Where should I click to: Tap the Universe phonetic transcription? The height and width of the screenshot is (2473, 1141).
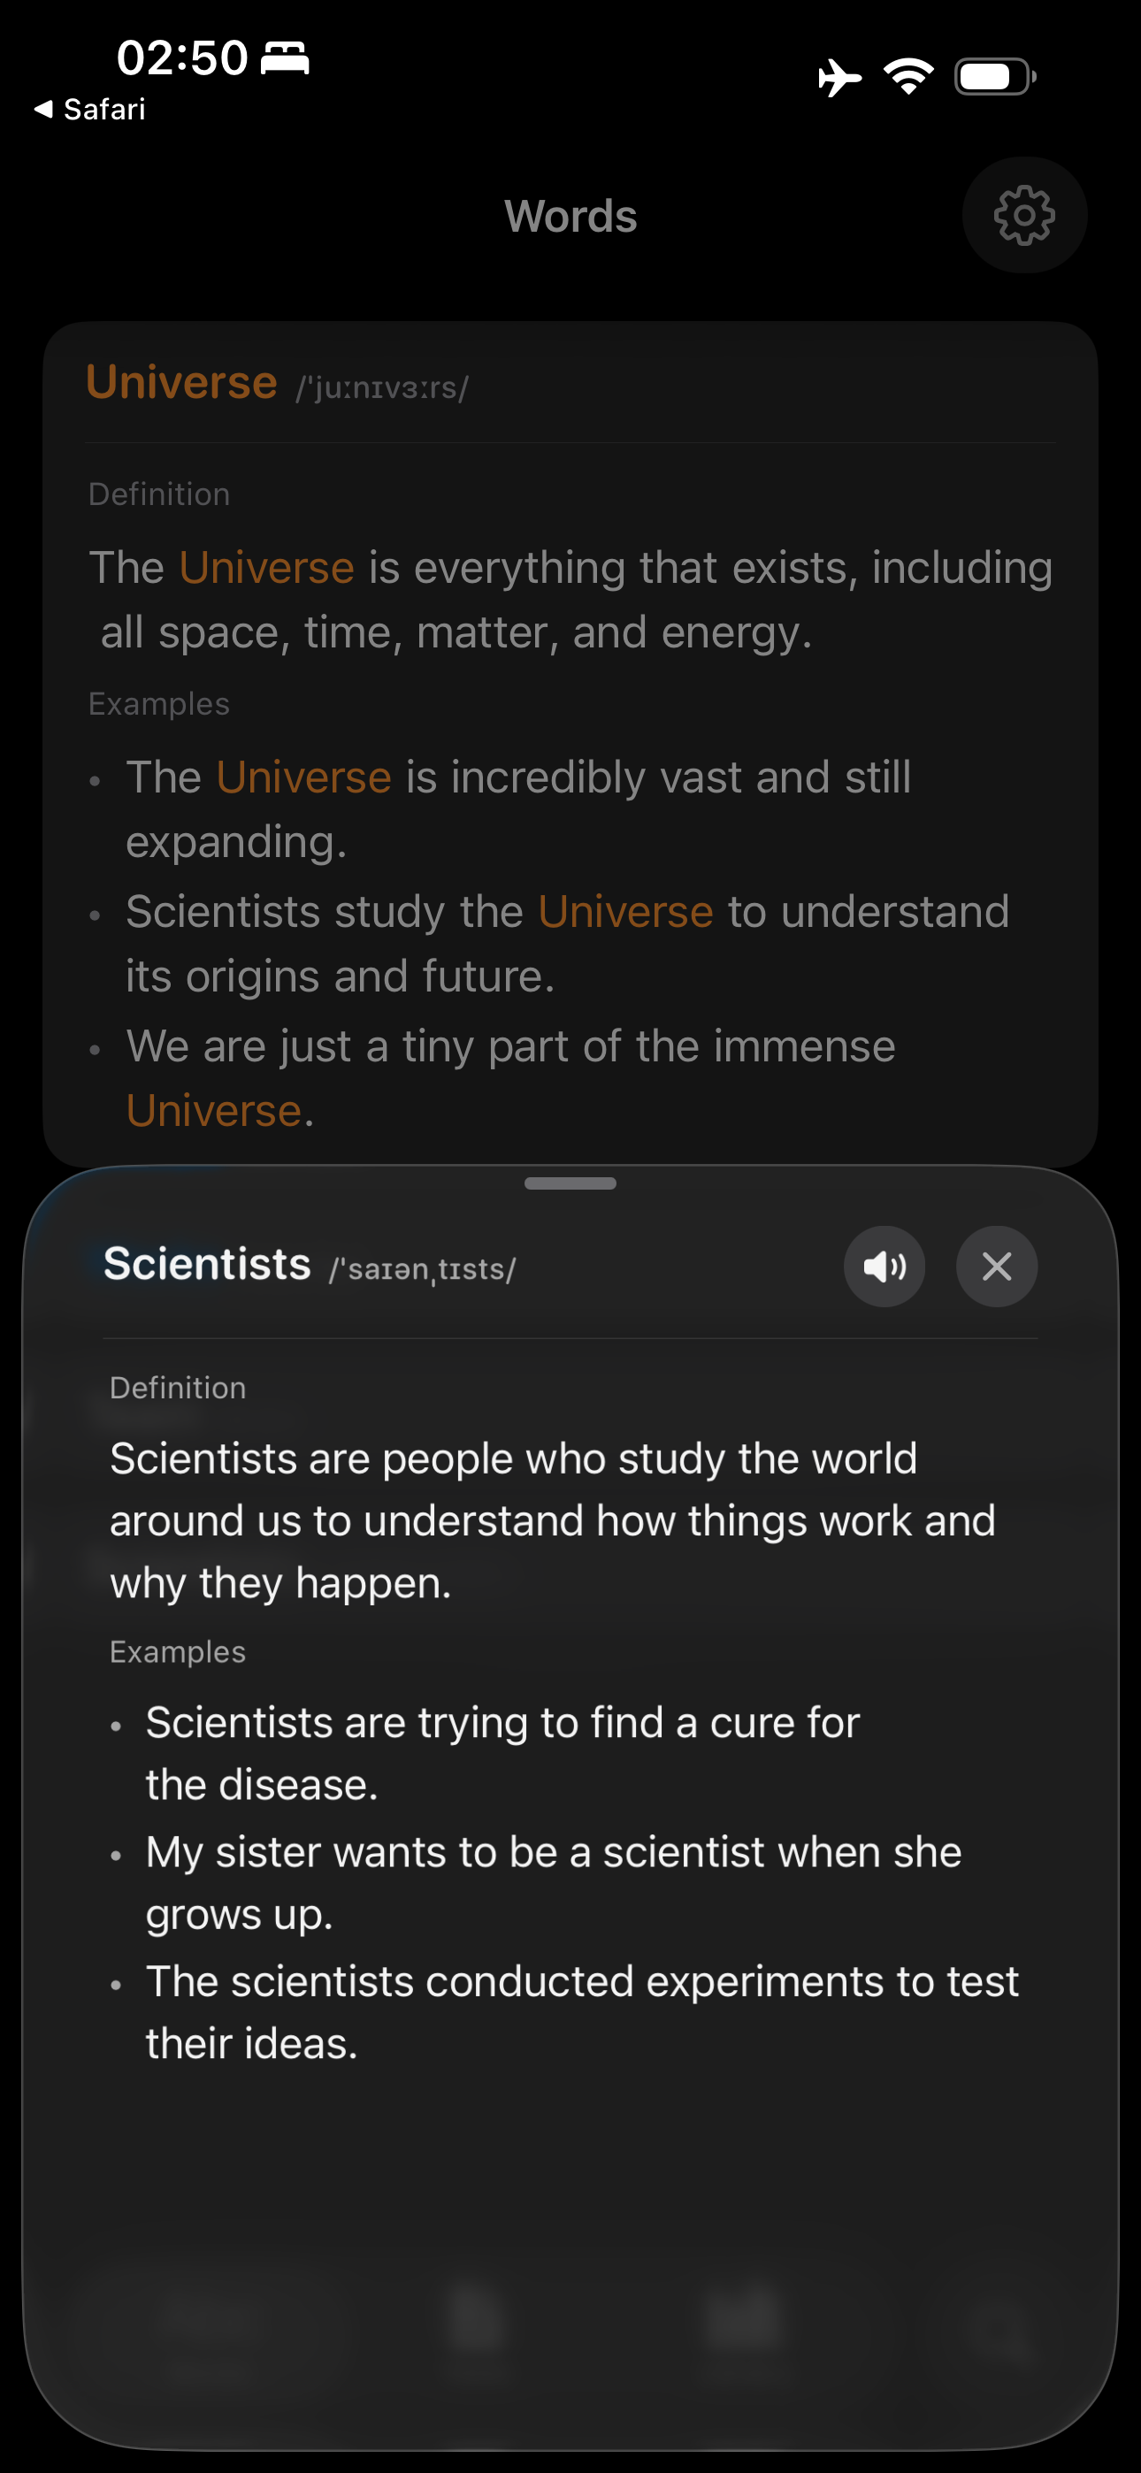click(x=382, y=388)
